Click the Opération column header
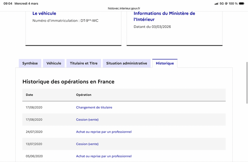 pos(84,95)
